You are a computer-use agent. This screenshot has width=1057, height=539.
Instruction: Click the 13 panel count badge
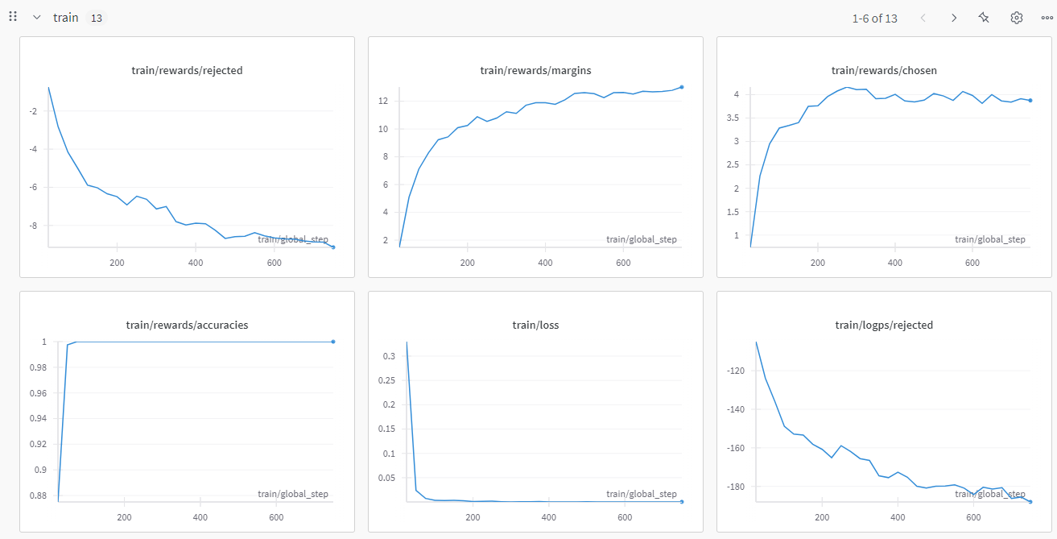[x=96, y=18]
